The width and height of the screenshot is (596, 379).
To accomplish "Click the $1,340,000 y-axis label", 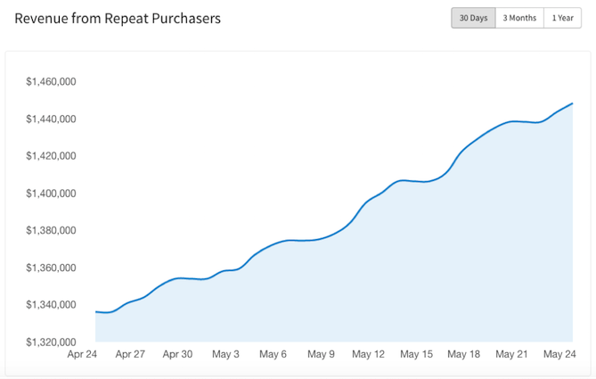I will coord(51,305).
